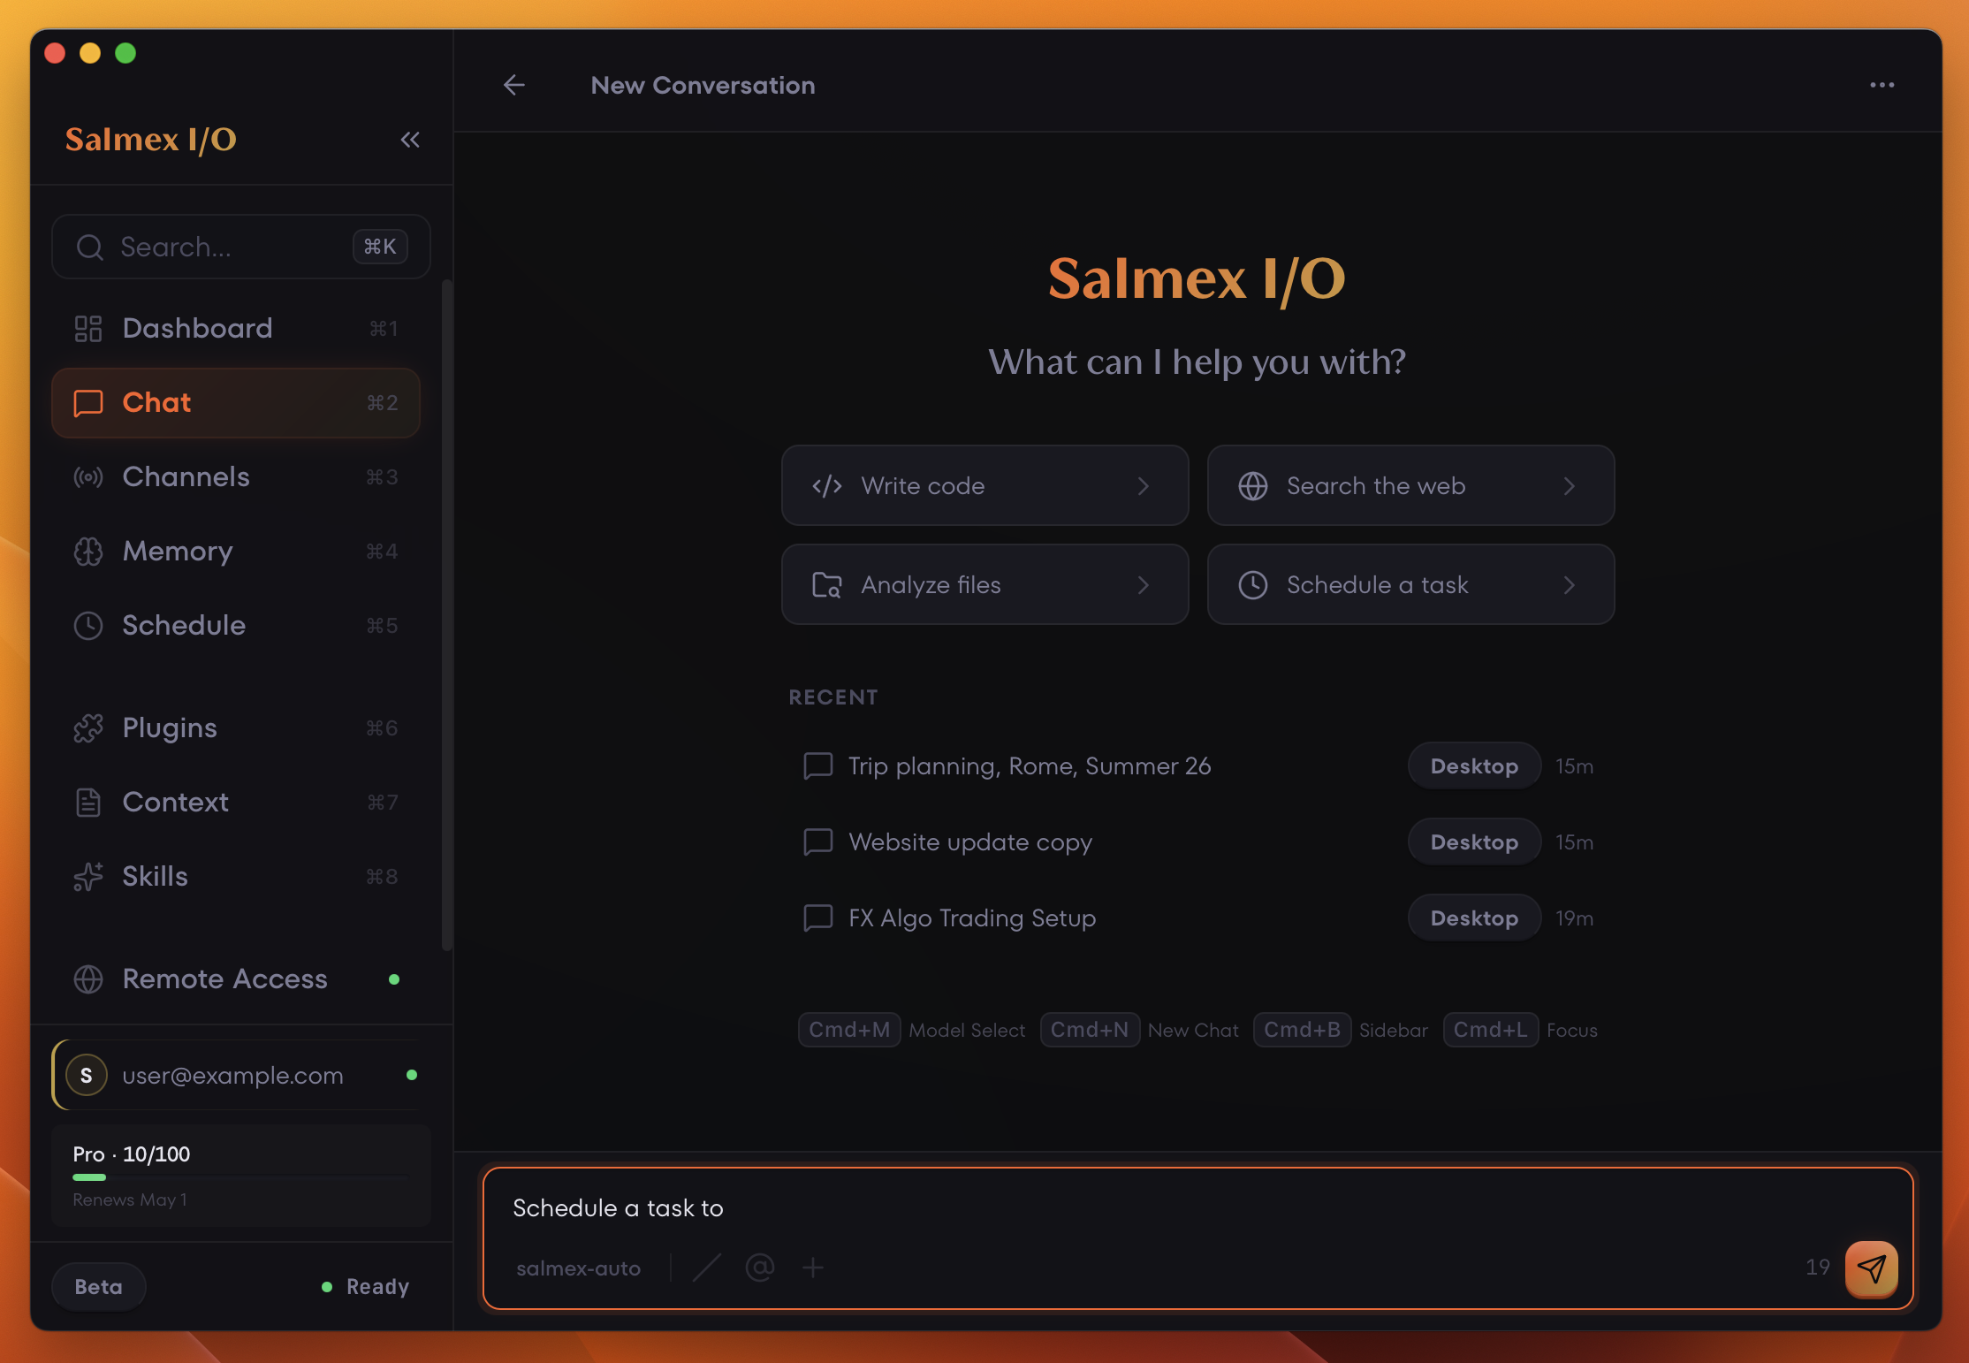The width and height of the screenshot is (1969, 1363).
Task: Click the user avatar S icon
Action: pos(87,1075)
